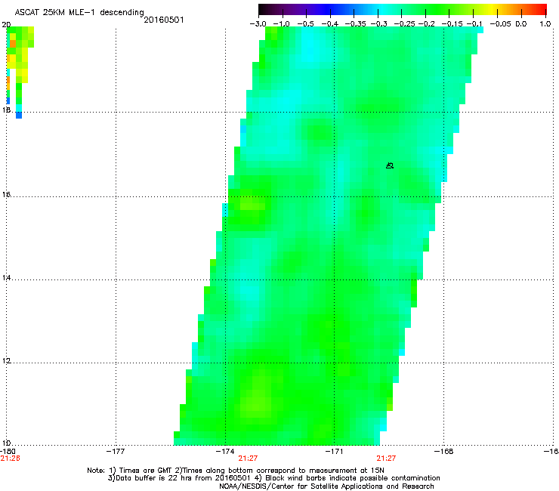The width and height of the screenshot is (559, 491).
Task: Click the blue data cell below latitude 18
Action: coord(19,115)
